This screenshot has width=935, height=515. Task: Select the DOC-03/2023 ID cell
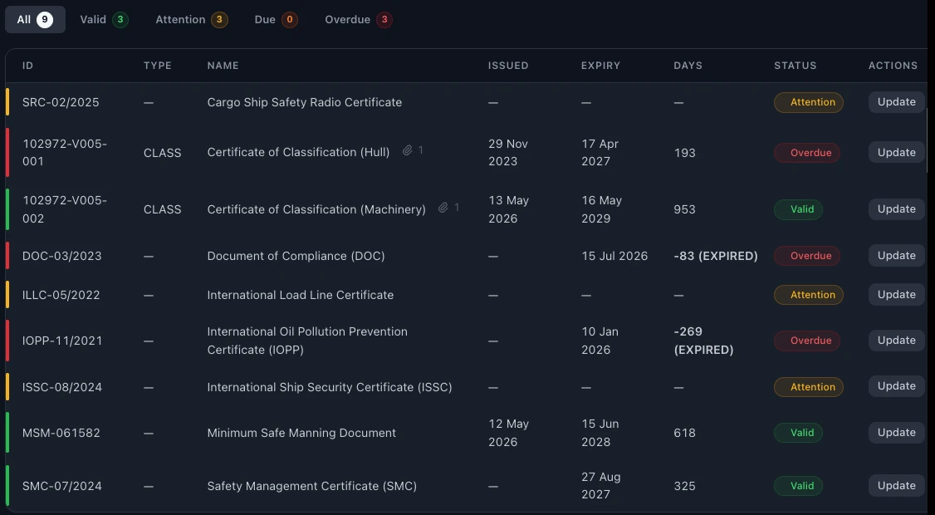[x=62, y=256]
